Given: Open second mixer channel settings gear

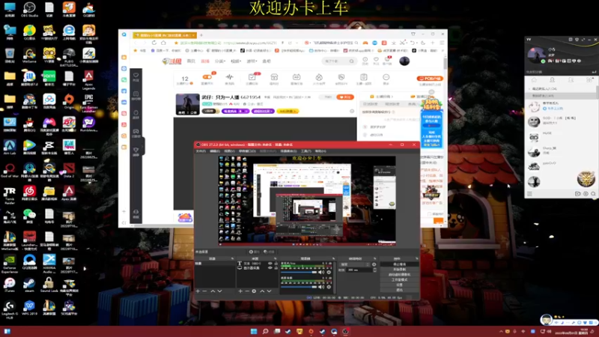Looking at the screenshot, I should click(x=329, y=287).
